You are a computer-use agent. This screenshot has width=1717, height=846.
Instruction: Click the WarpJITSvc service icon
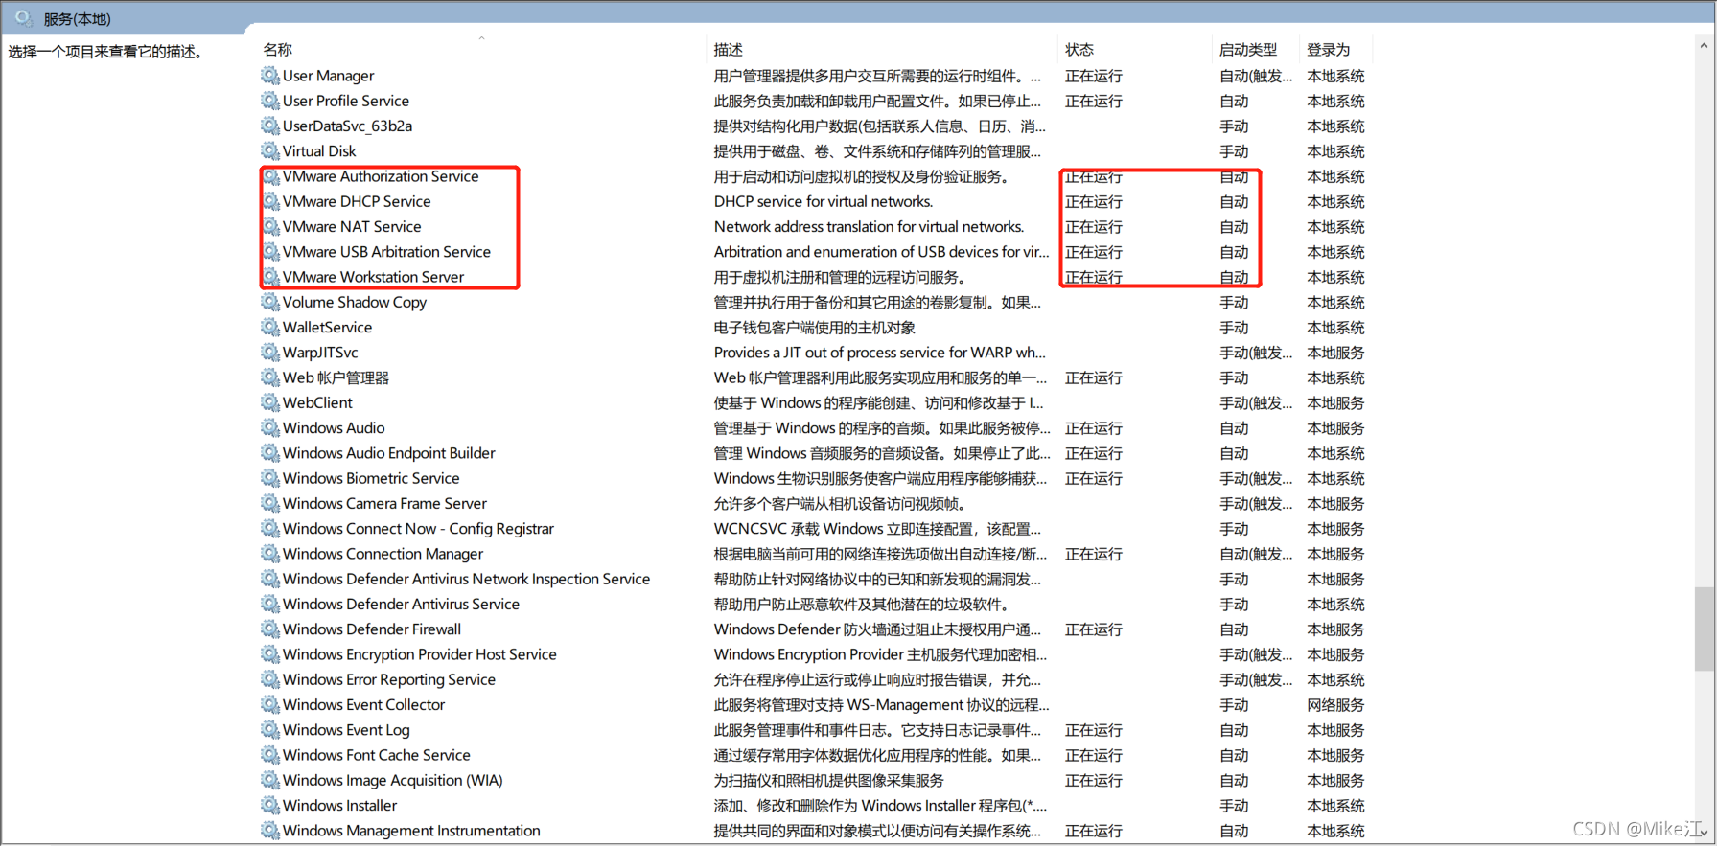pyautogui.click(x=269, y=352)
